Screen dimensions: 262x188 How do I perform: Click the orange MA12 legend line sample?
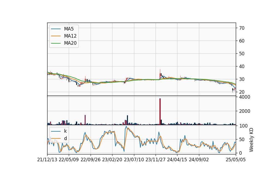[x=56, y=36]
